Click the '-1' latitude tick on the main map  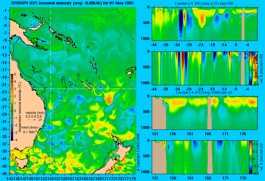(5, 11)
